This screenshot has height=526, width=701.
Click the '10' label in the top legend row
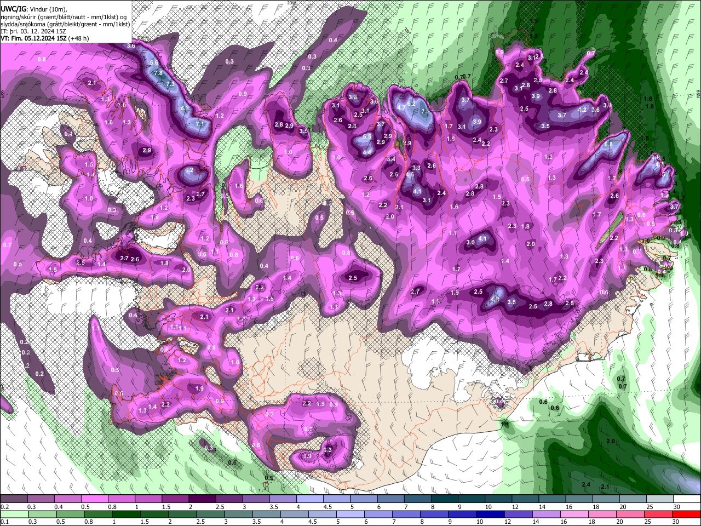tap(488, 507)
